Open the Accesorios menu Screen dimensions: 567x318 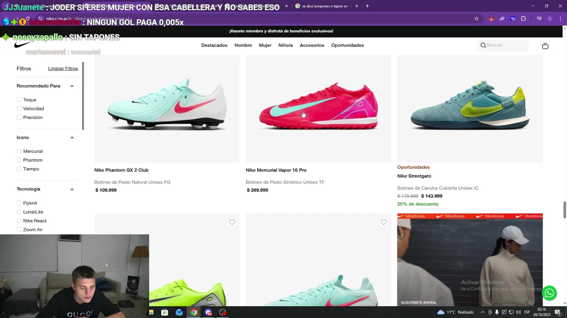tap(312, 45)
